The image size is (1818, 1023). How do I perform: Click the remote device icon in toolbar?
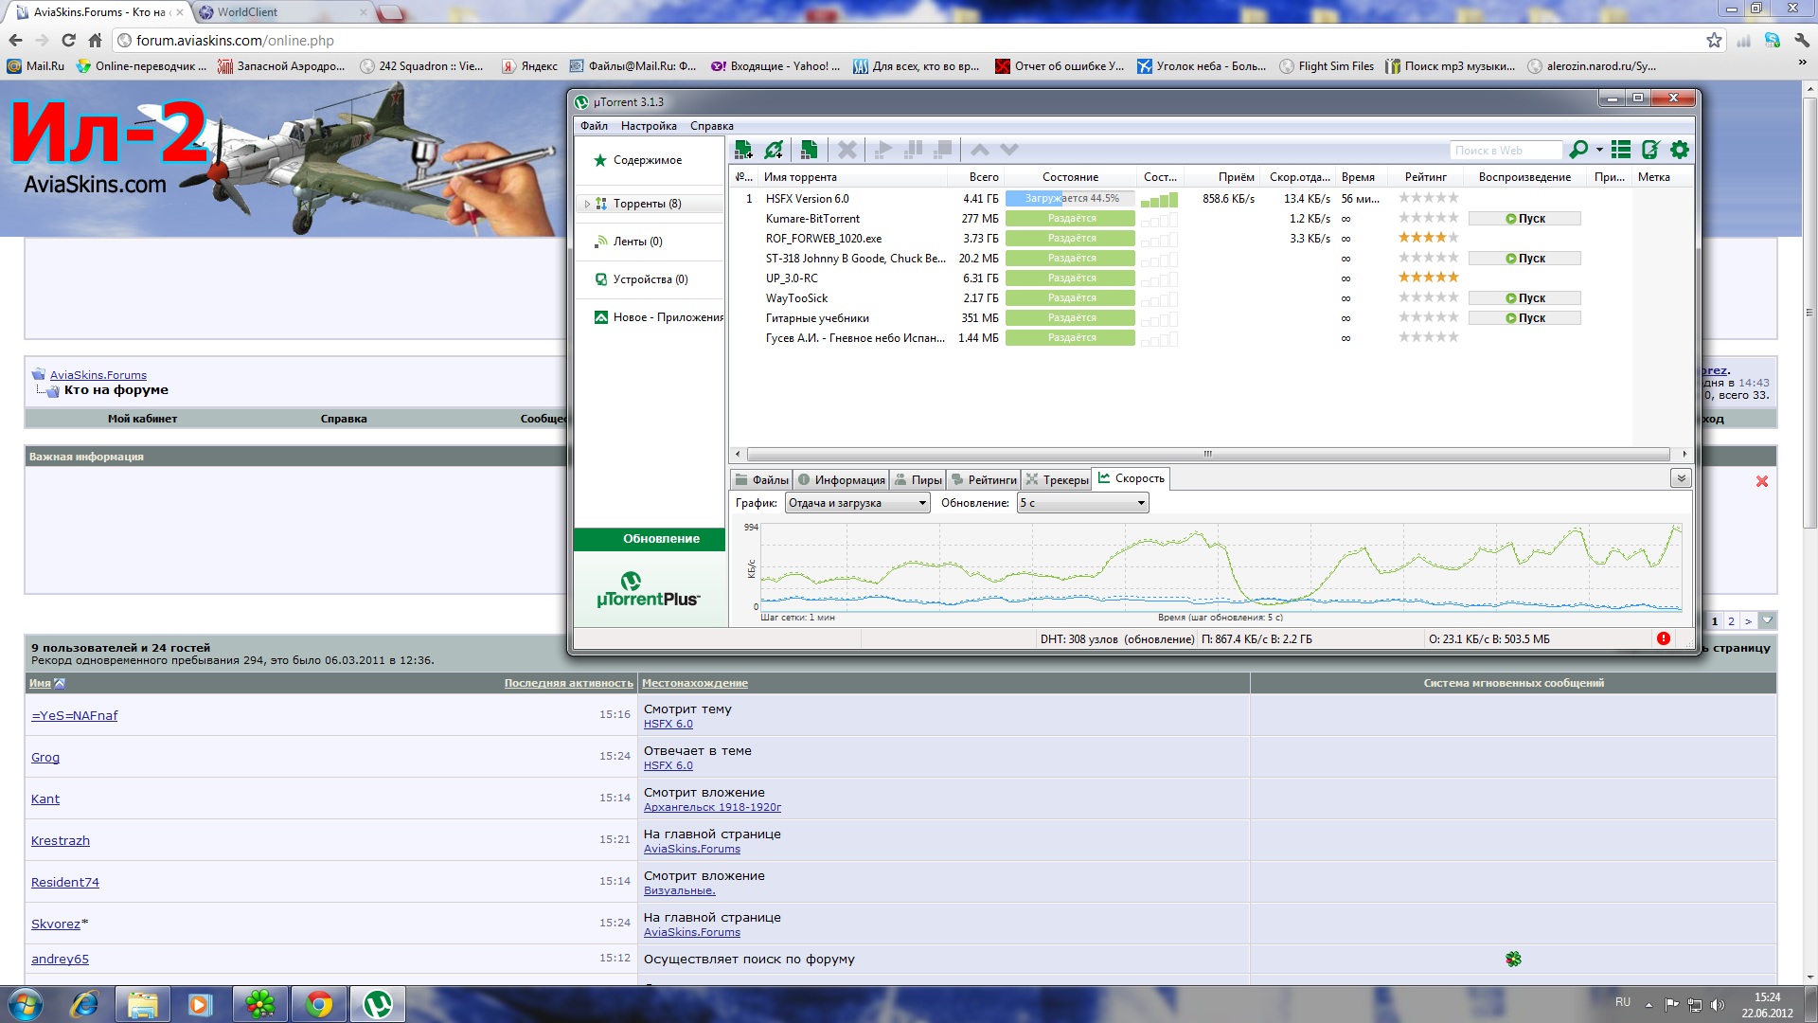pyautogui.click(x=1650, y=150)
